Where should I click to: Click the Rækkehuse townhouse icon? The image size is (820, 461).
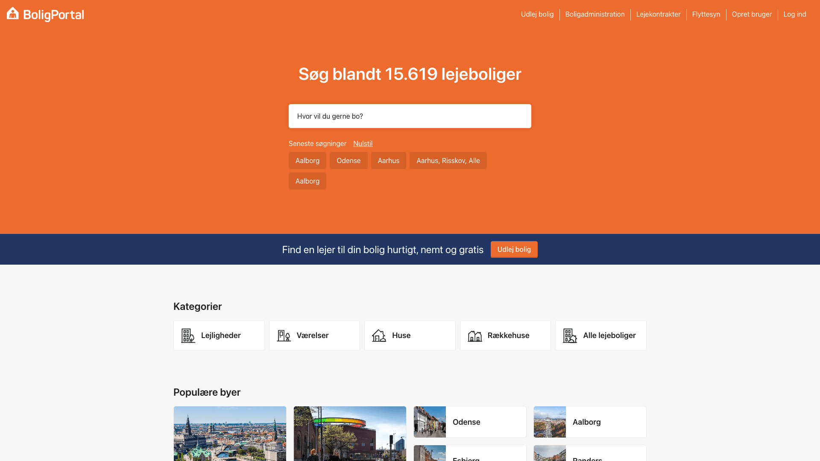474,336
